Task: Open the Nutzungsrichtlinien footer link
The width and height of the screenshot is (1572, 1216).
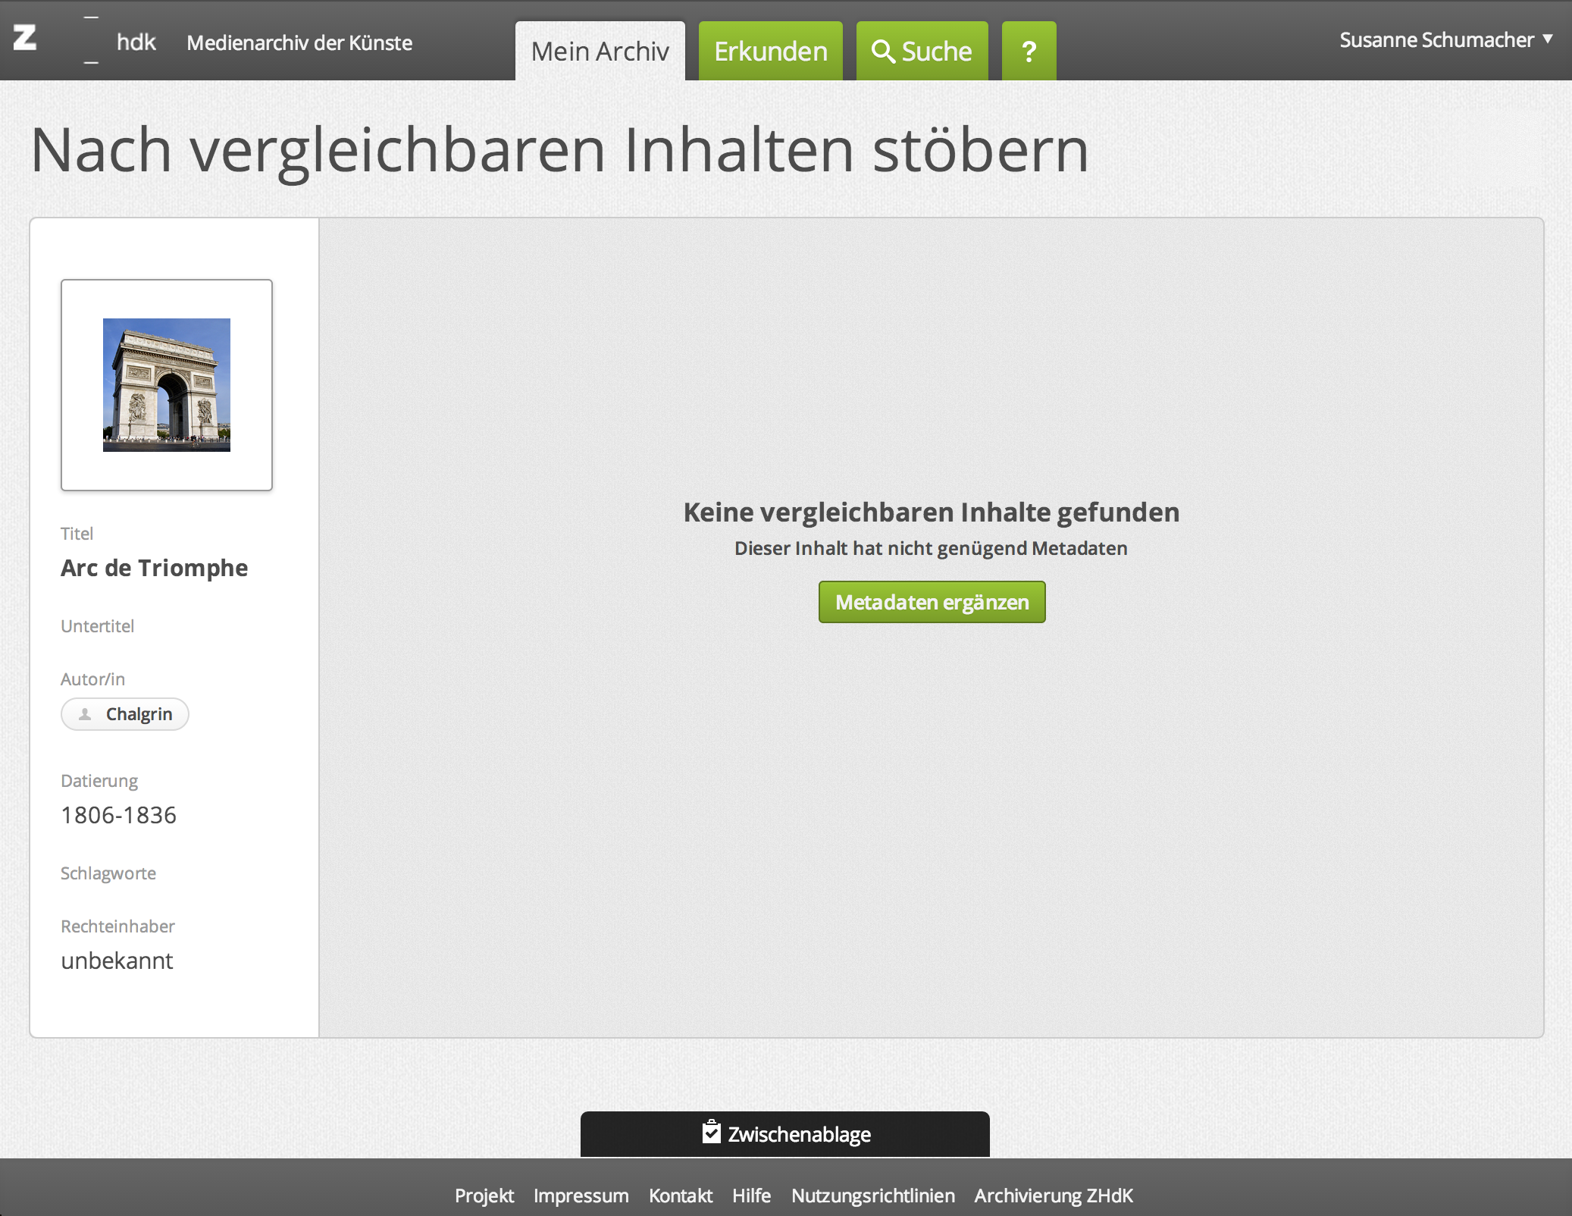Action: [x=872, y=1196]
